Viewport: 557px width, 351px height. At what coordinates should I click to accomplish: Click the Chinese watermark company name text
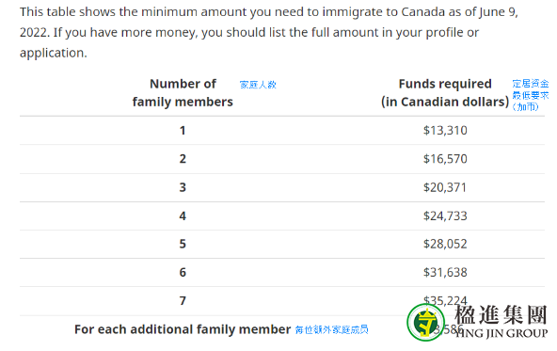501,314
